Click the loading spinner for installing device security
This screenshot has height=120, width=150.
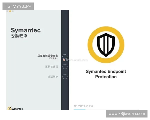point(65,56)
